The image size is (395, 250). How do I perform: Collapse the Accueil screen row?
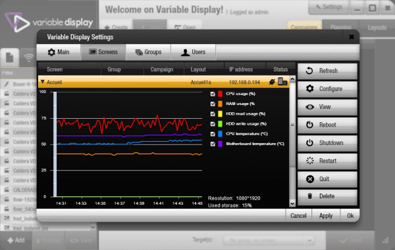pos(43,82)
